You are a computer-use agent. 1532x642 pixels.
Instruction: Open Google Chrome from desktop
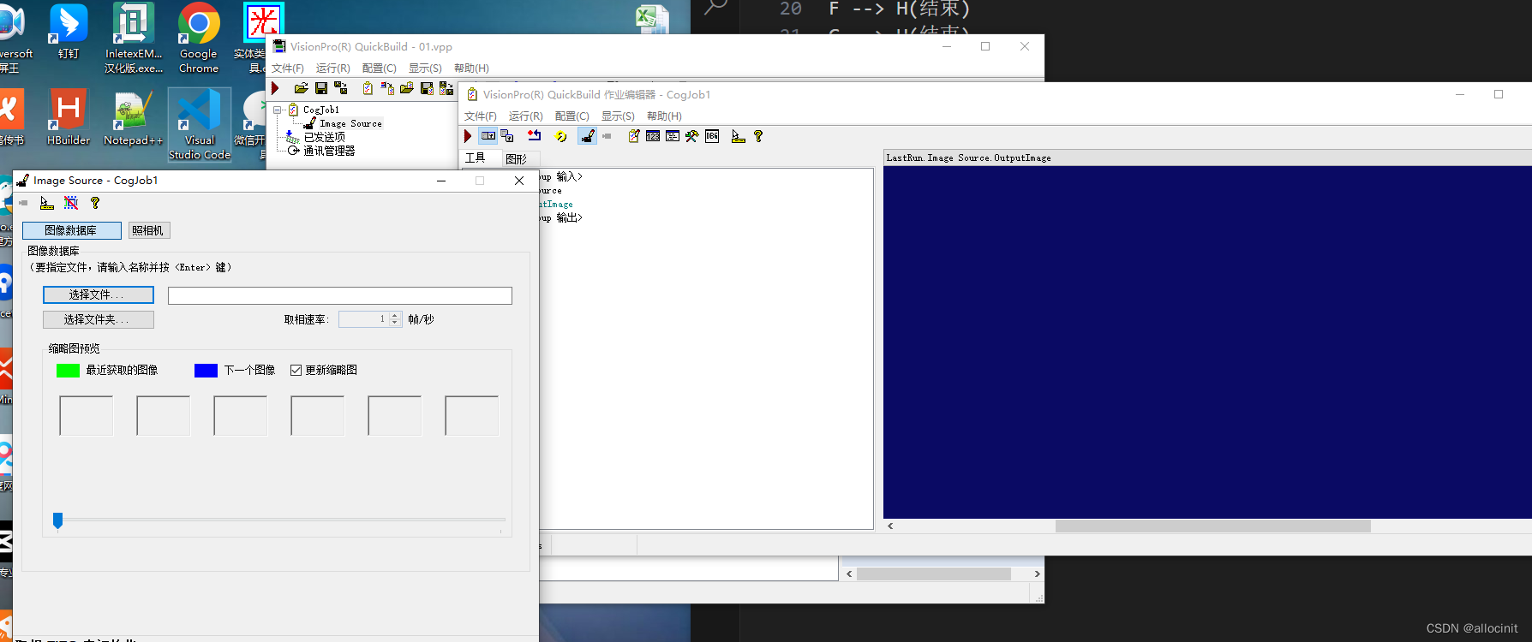click(x=199, y=38)
